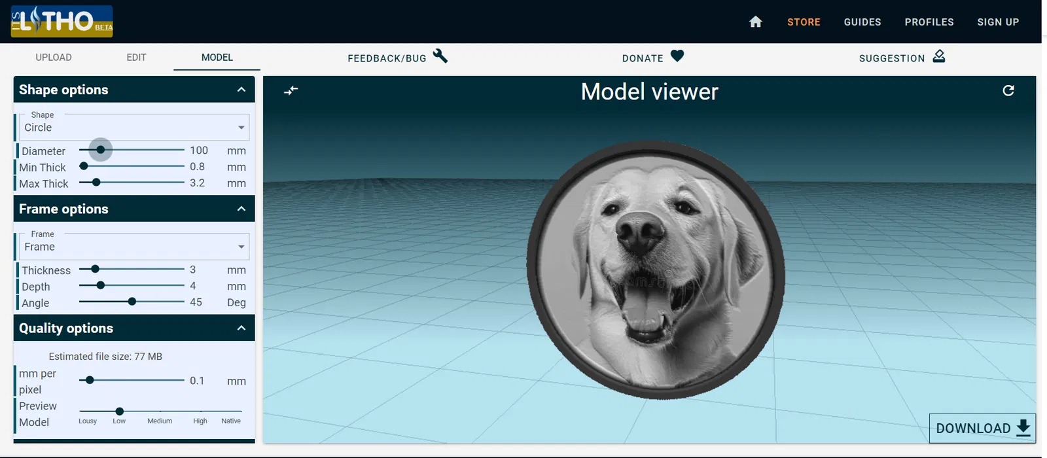Collapse the Shape options section
Screen dimensions: 1047x458
point(241,90)
